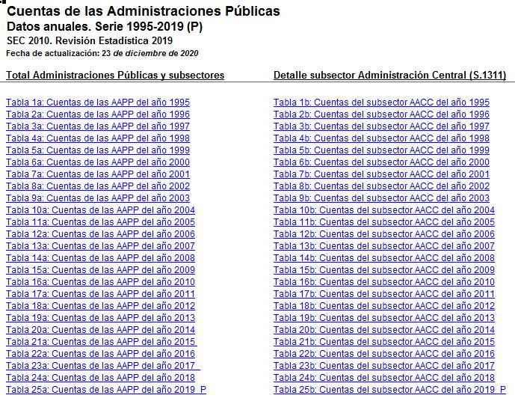Click Tabla 16b subsector AACC año 2010

[383, 282]
